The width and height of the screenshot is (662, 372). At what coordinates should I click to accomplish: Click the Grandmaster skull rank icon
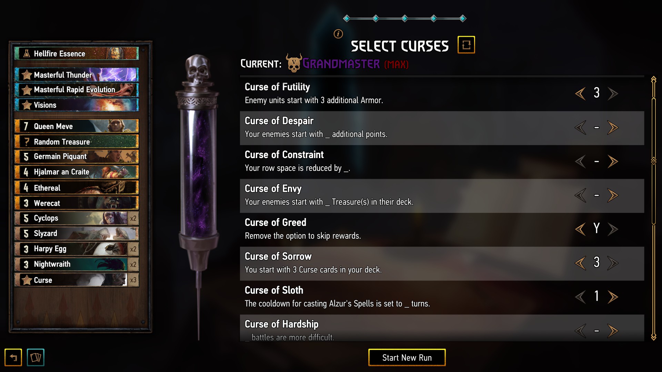click(x=294, y=63)
